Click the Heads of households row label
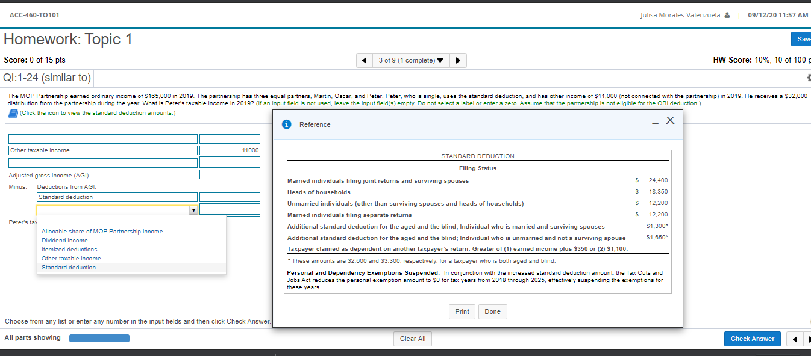The image size is (811, 356). point(319,192)
